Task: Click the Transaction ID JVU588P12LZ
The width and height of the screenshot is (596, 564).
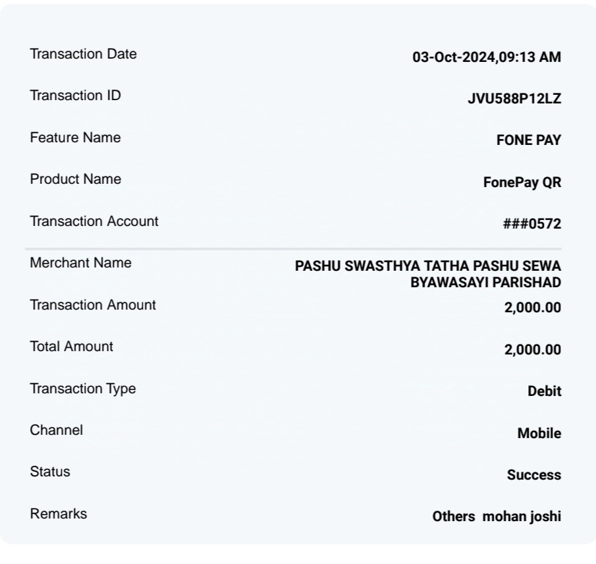Action: [514, 98]
